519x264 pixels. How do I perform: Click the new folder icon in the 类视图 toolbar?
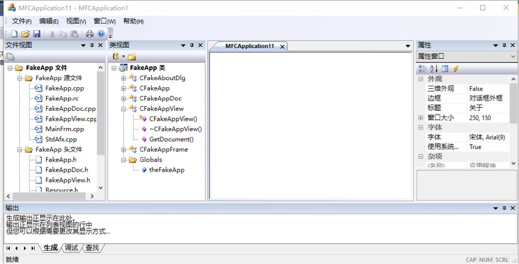pyautogui.click(x=132, y=56)
